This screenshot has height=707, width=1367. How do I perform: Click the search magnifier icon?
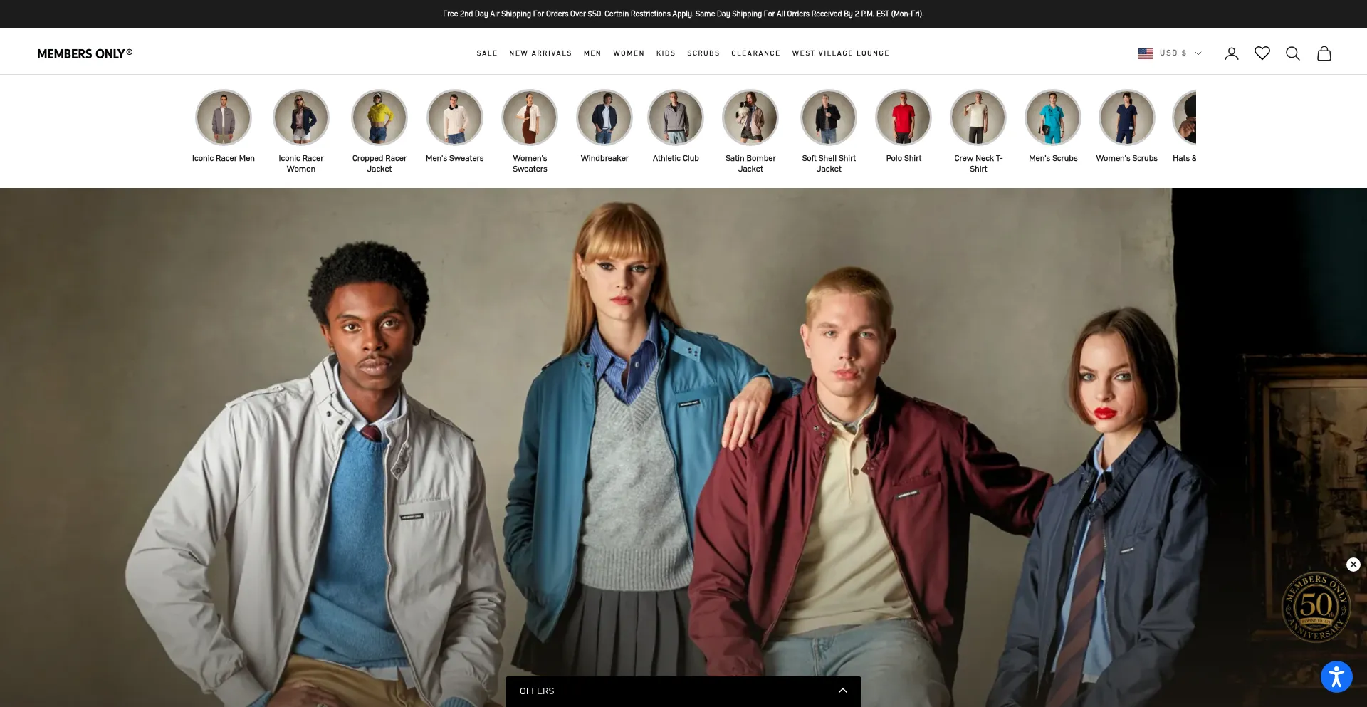(x=1292, y=53)
